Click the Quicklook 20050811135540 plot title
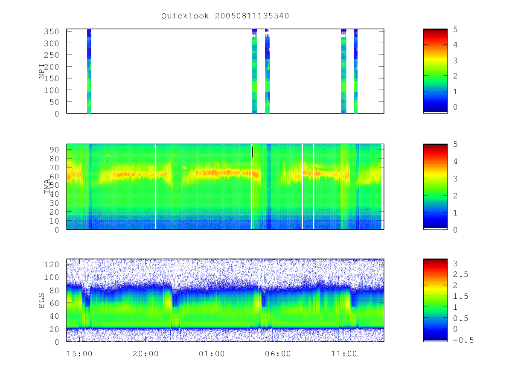The width and height of the screenshot is (512, 384). coord(225,16)
